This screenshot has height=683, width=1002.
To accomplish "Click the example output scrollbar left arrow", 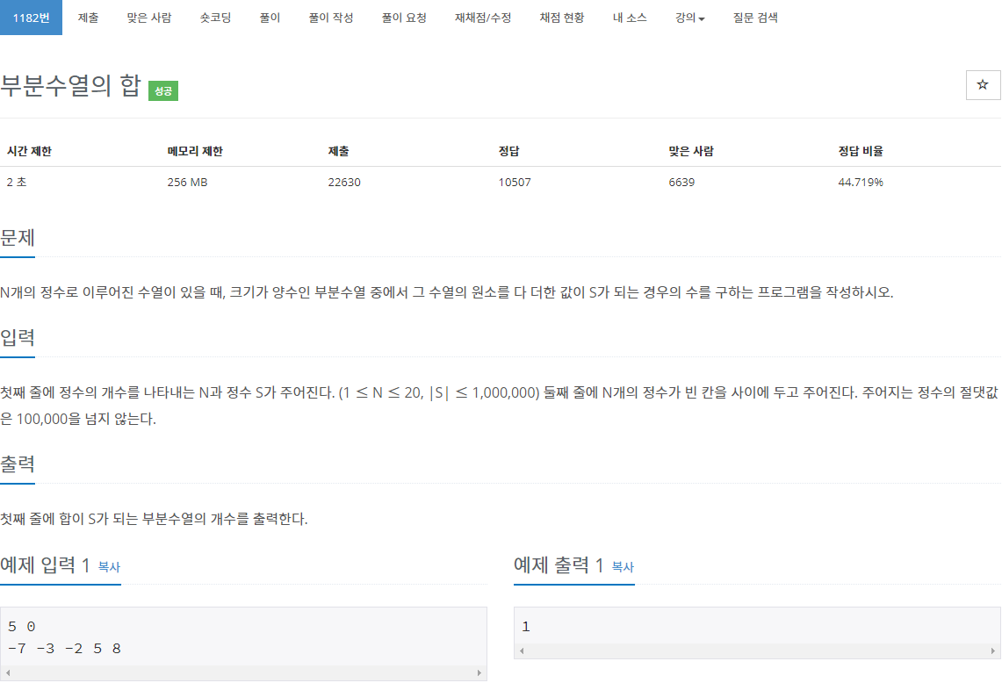I will pyautogui.click(x=523, y=651).
